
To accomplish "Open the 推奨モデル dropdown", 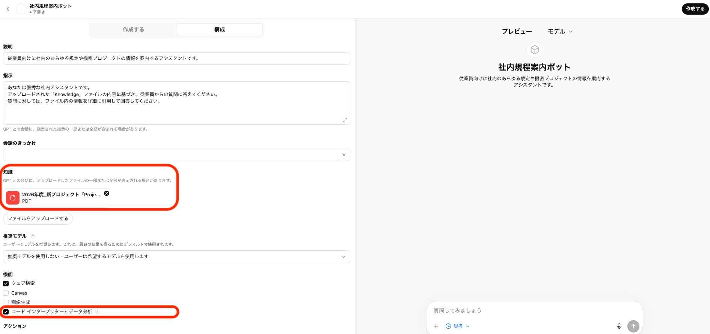I will coord(176,257).
